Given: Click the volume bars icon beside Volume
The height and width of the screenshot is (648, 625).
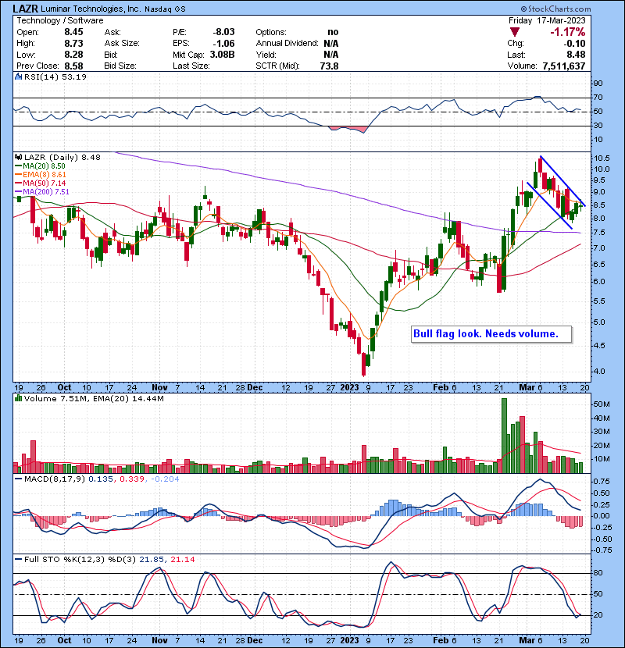Looking at the screenshot, I should 18,399.
